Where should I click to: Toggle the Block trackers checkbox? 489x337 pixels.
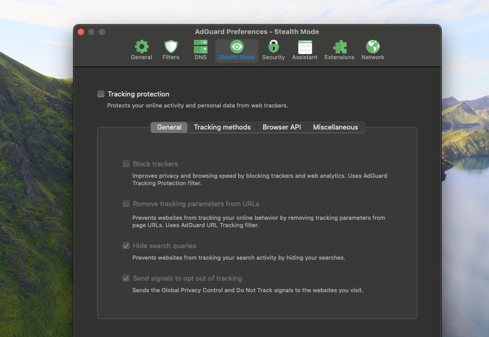point(126,163)
